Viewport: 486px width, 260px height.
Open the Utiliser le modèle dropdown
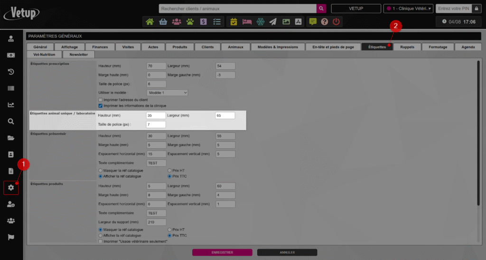tap(168, 93)
